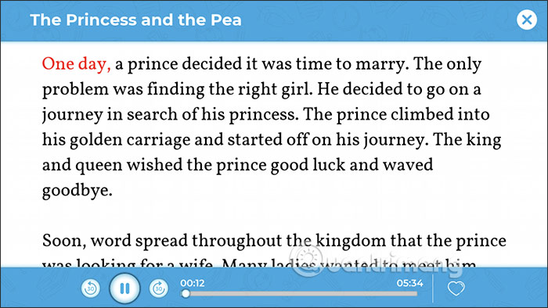Click the word carriage in the paragraph
This screenshot has width=548, height=308.
[x=158, y=141]
